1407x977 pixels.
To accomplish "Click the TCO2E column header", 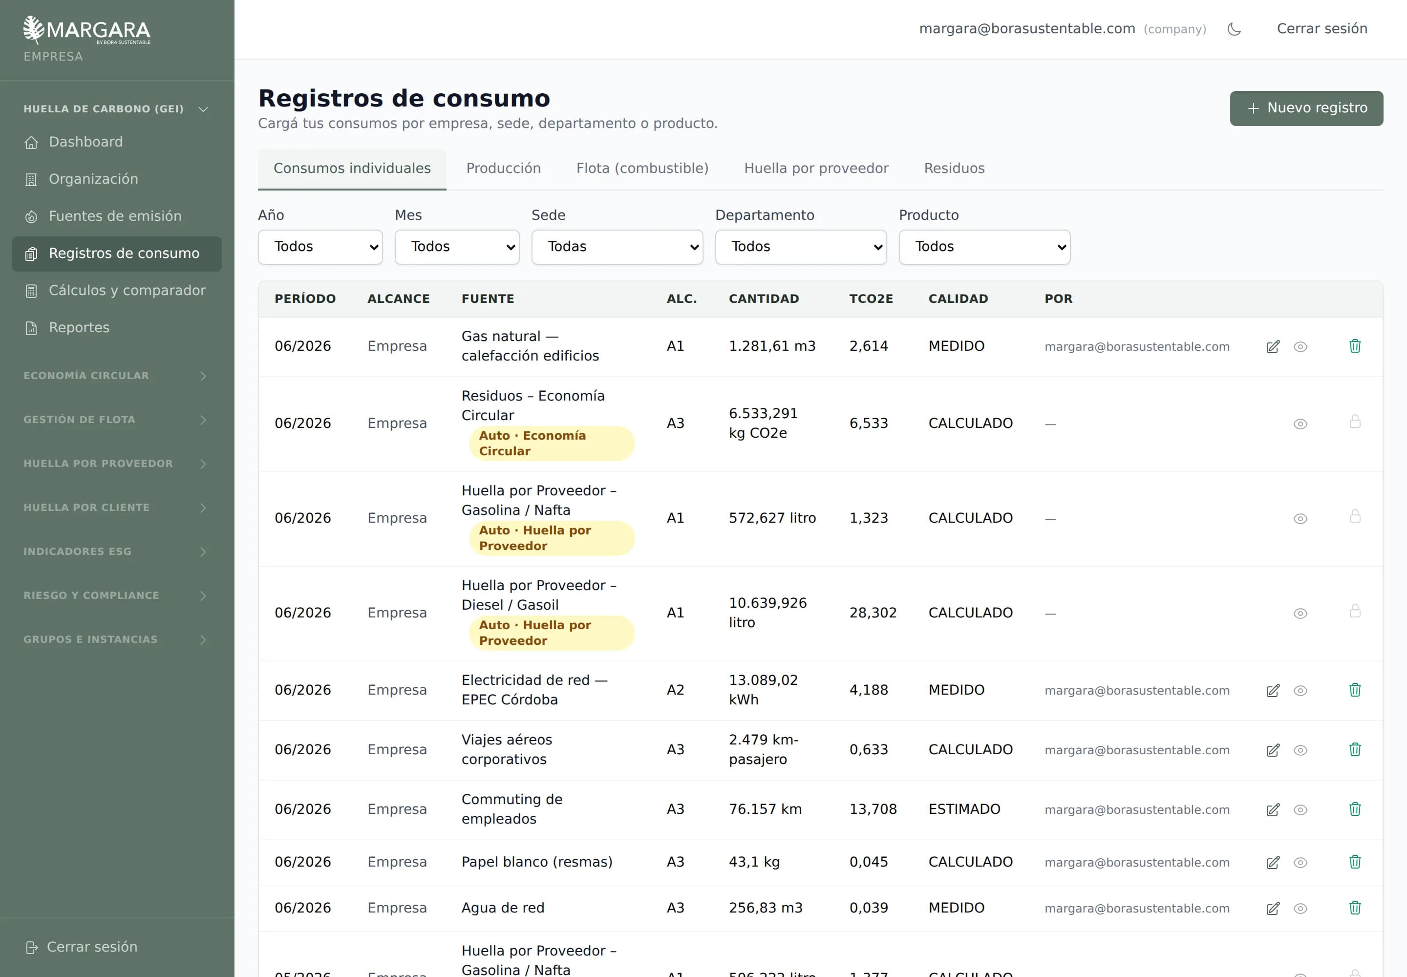I will (871, 299).
